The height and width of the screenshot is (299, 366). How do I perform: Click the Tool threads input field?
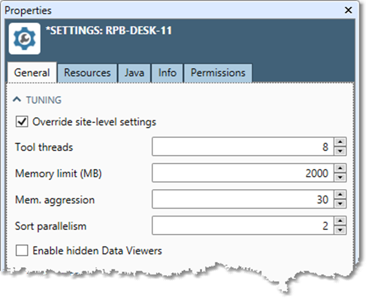(x=241, y=148)
